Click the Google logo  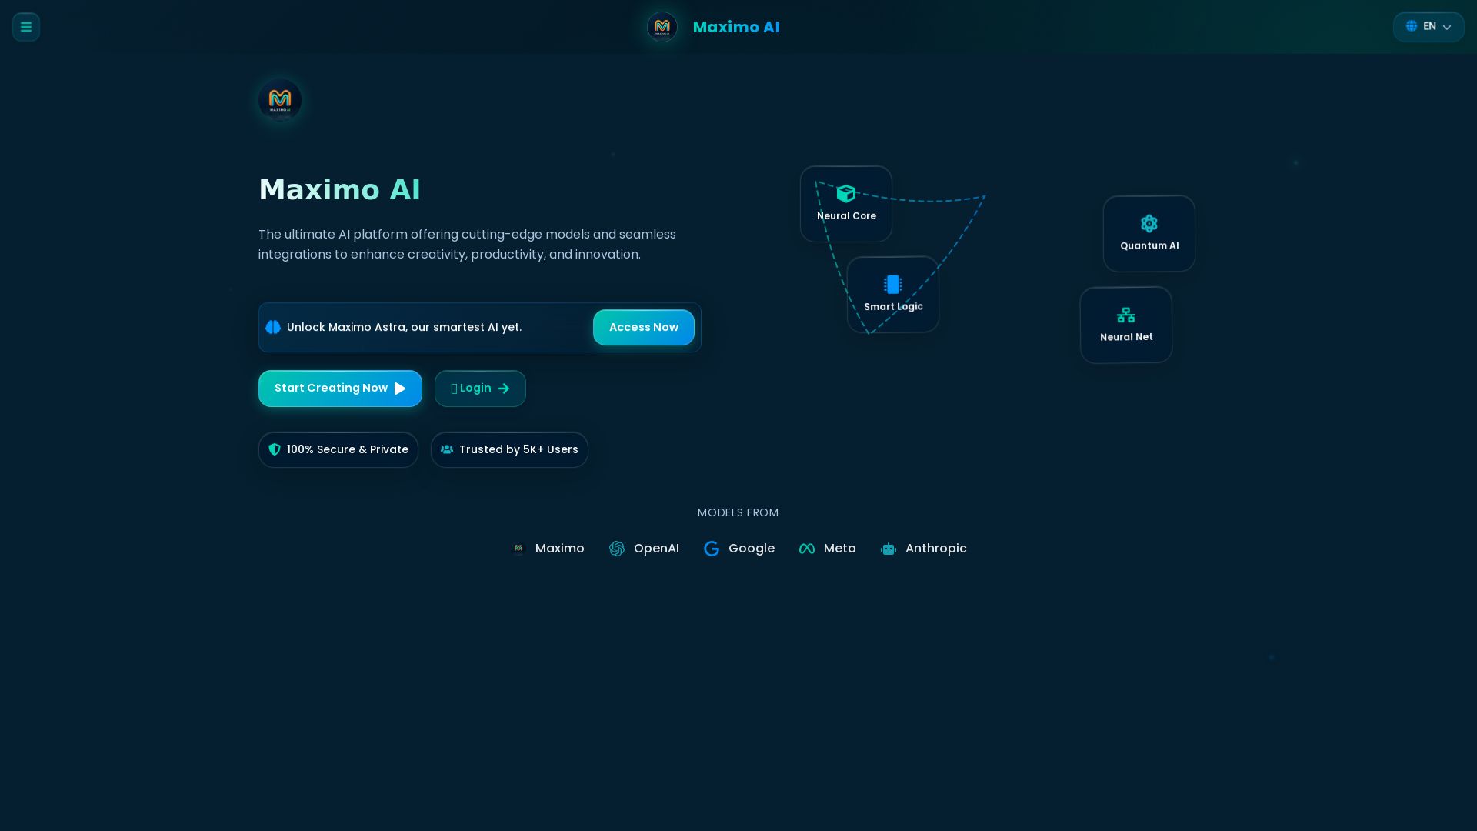point(712,549)
